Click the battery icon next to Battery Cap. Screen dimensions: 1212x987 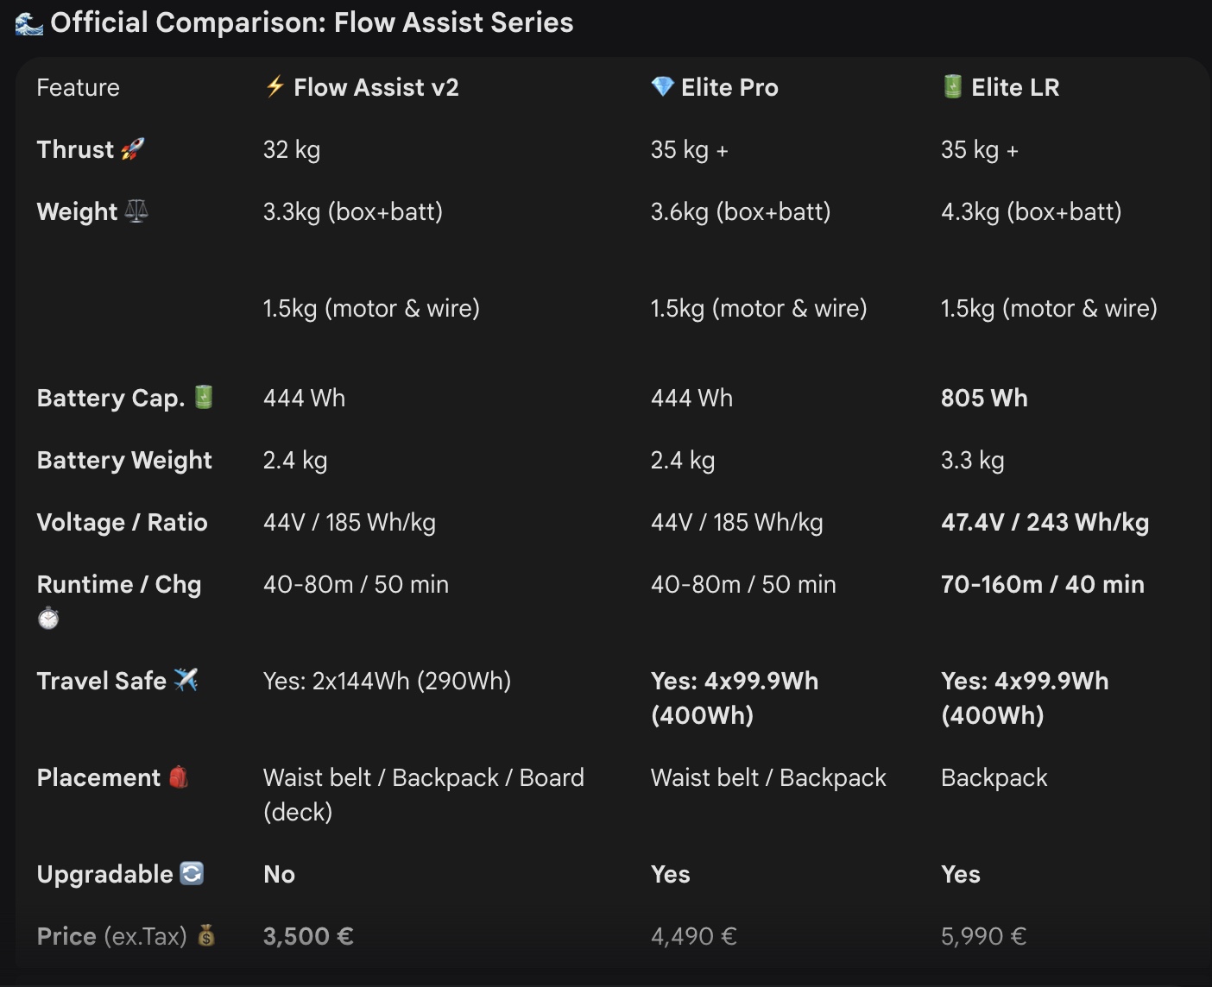point(204,397)
